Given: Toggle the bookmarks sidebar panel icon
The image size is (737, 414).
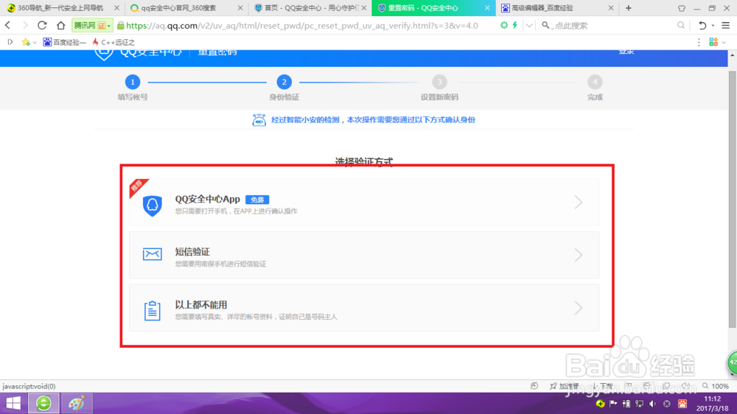Looking at the screenshot, I should click(10, 42).
